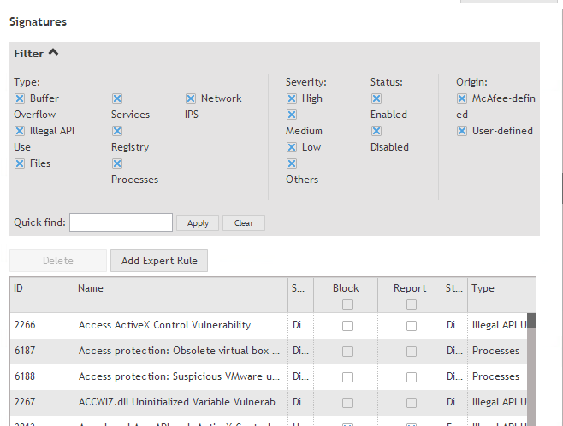This screenshot has height=426, width=563.
Task: Check the Block column header checkbox
Action: (347, 305)
